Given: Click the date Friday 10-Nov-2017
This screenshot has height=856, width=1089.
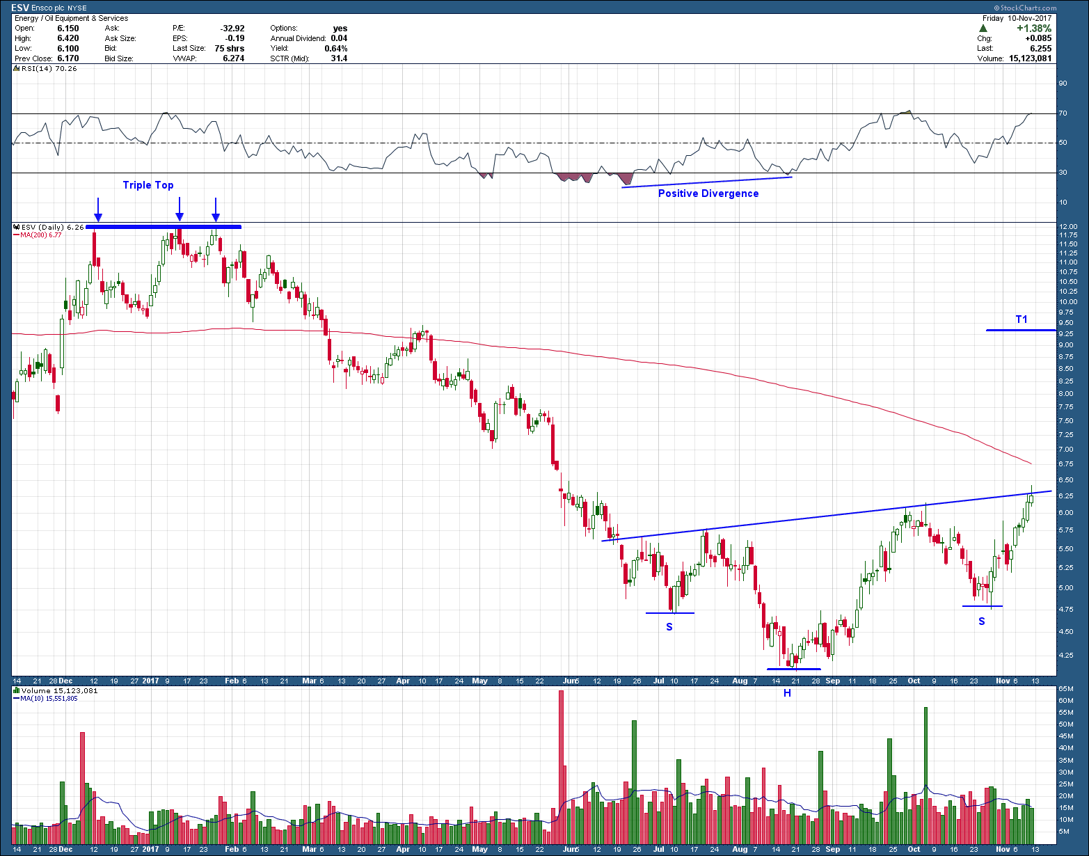Looking at the screenshot, I should click(x=1017, y=18).
